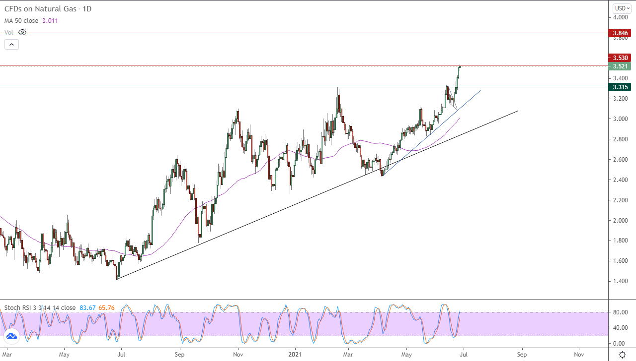Click the MA value 3.011

pos(51,20)
